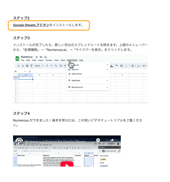Select column H header
Viewport: 170px width, 182px height.
coord(122,75)
